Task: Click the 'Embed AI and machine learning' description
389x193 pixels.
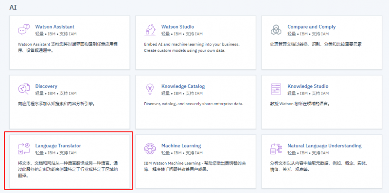Action: [x=192, y=47]
